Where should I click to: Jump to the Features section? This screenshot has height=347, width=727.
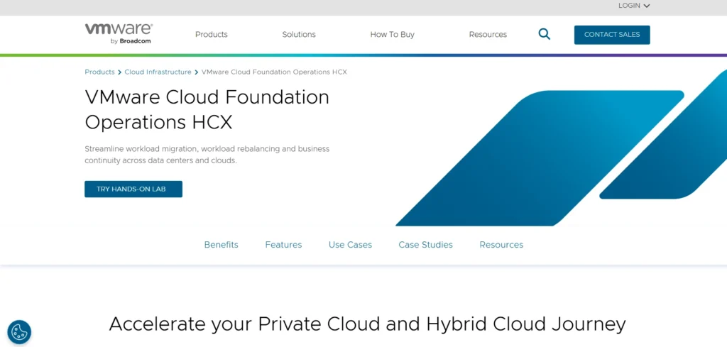(283, 245)
